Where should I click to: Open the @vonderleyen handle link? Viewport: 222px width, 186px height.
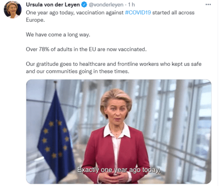click(106, 5)
